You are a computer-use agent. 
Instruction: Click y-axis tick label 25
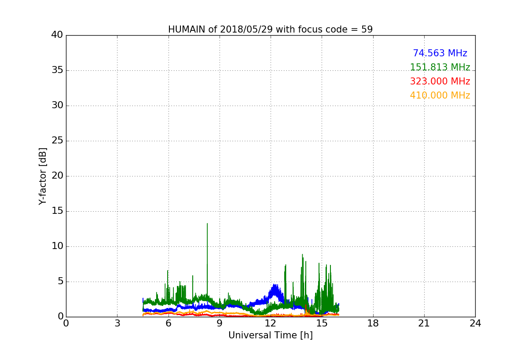click(57, 141)
